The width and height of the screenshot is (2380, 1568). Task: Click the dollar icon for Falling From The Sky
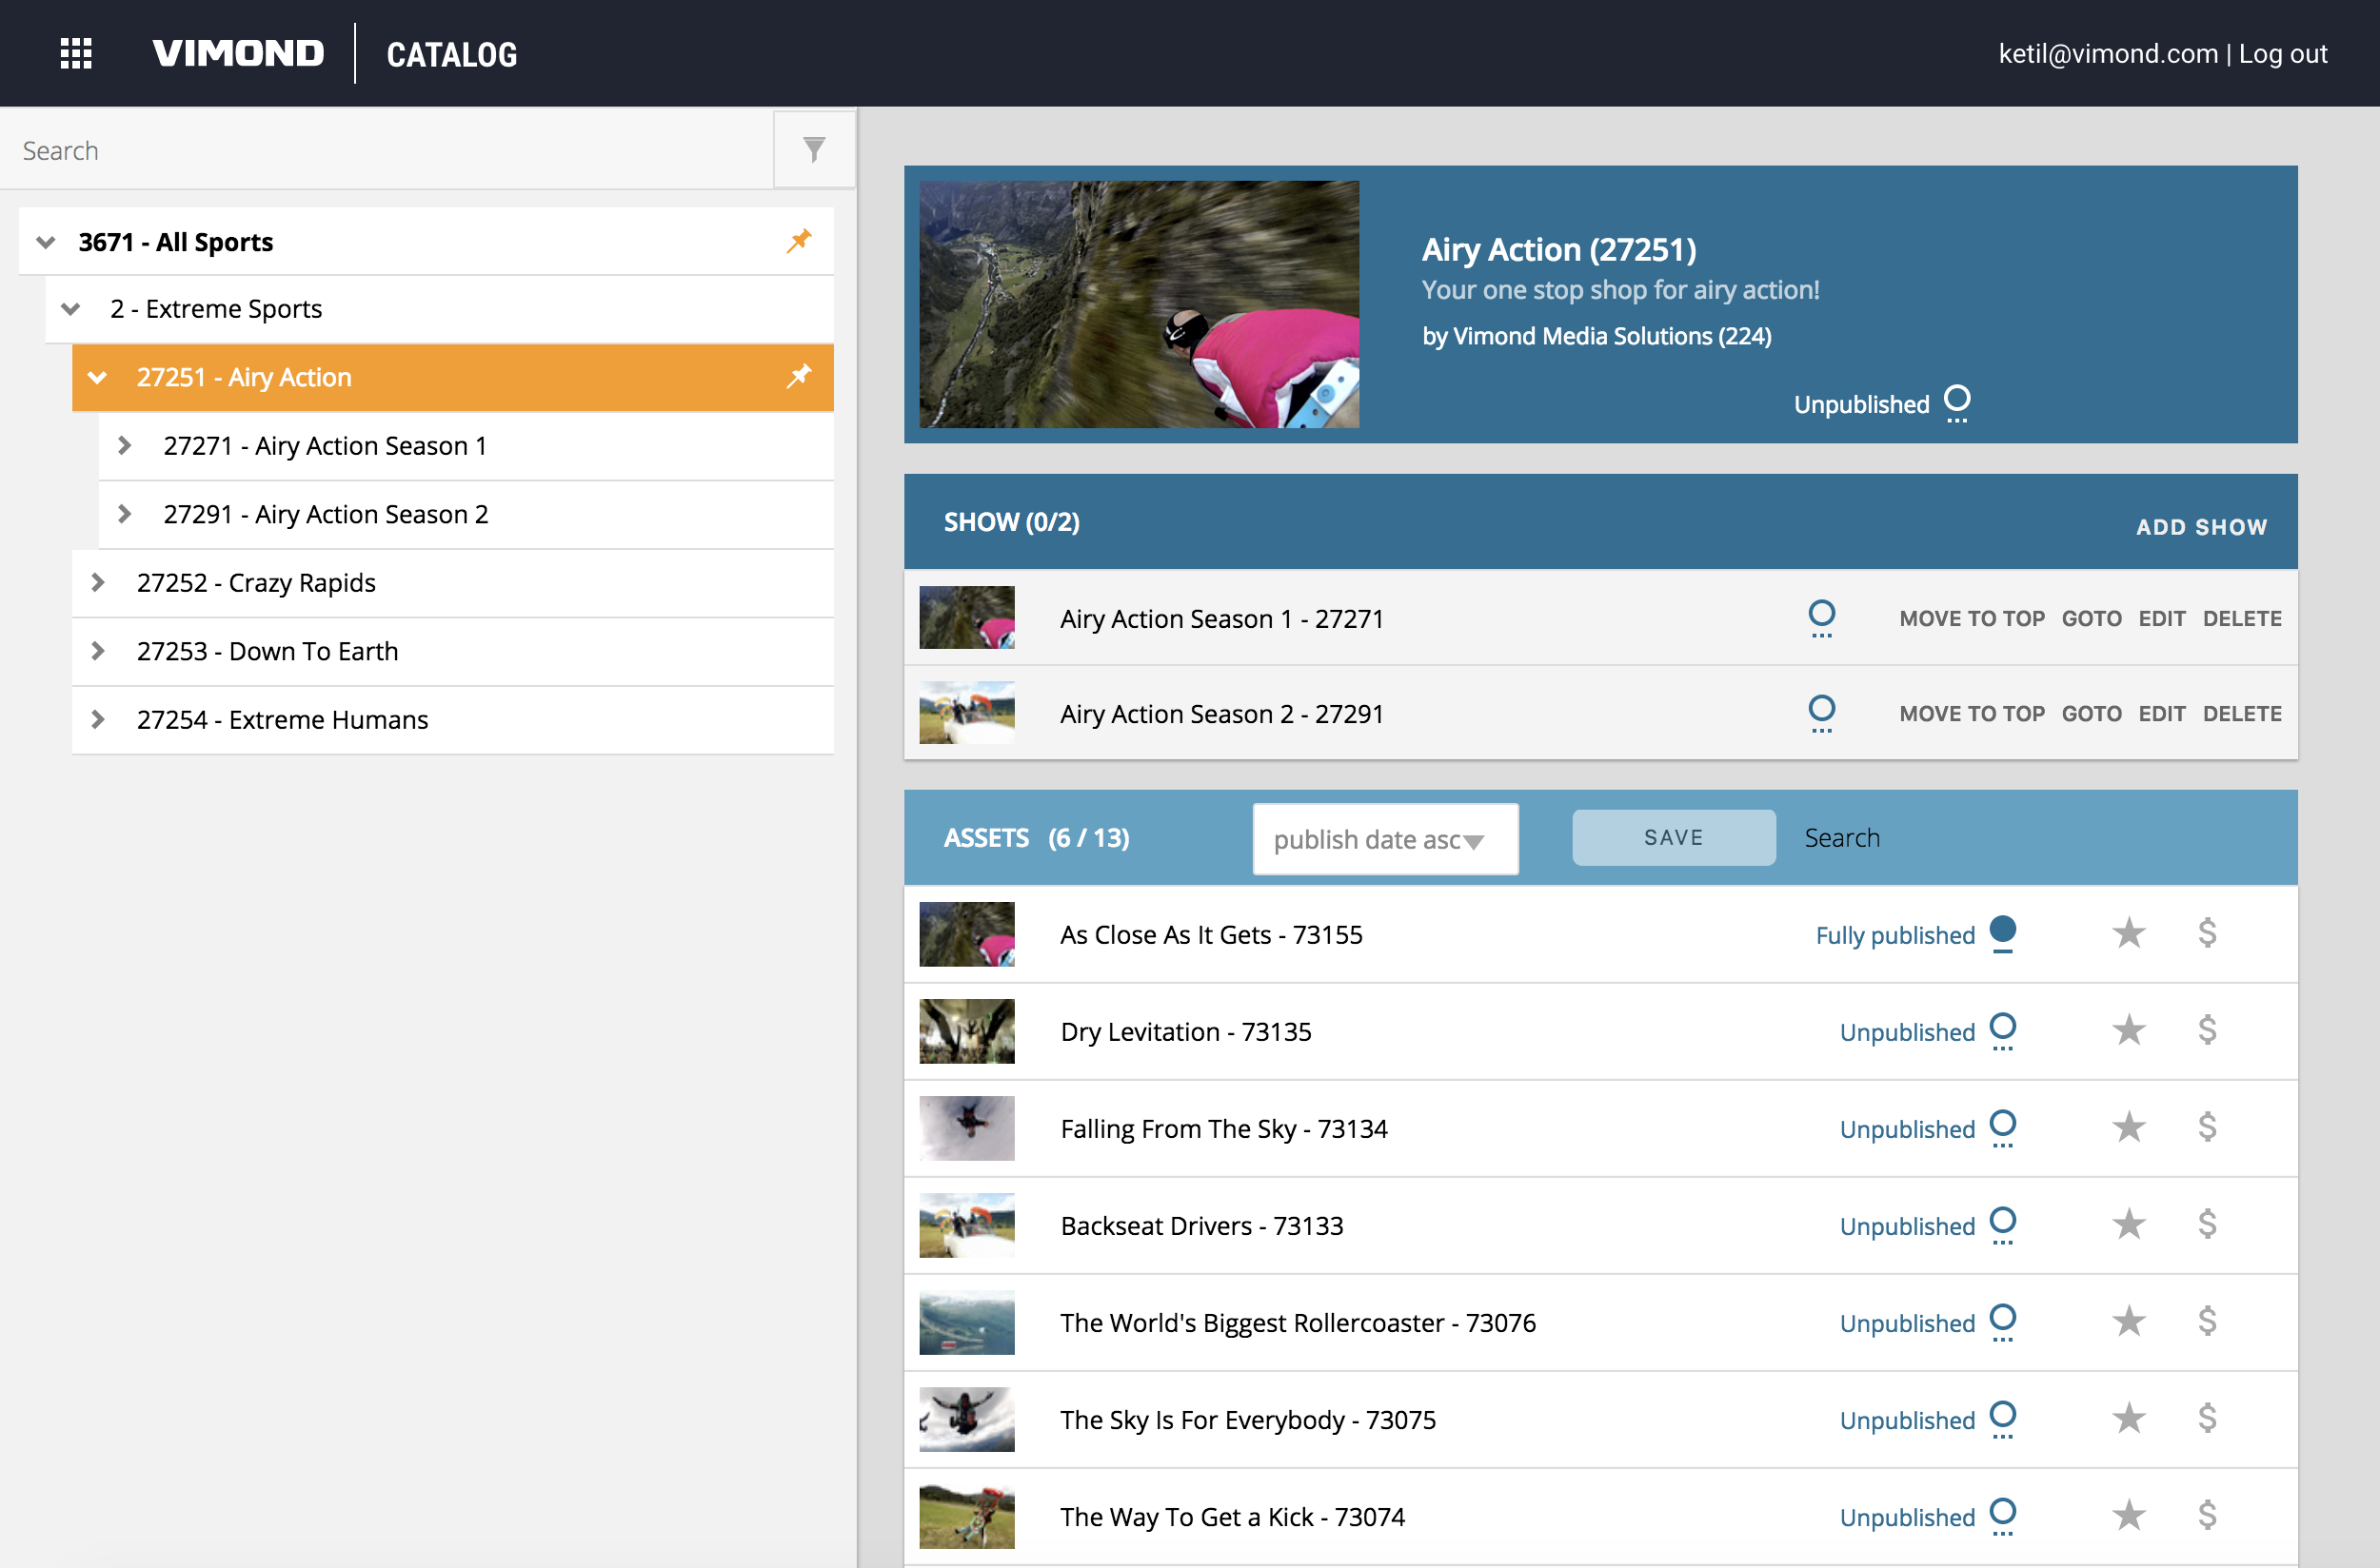[2207, 1127]
